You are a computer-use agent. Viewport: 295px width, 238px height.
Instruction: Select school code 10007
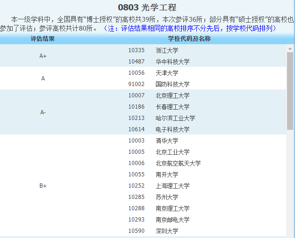(136, 95)
